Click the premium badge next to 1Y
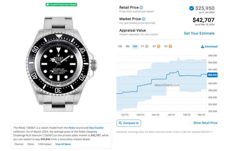The width and height of the screenshot is (229, 151). [147, 46]
